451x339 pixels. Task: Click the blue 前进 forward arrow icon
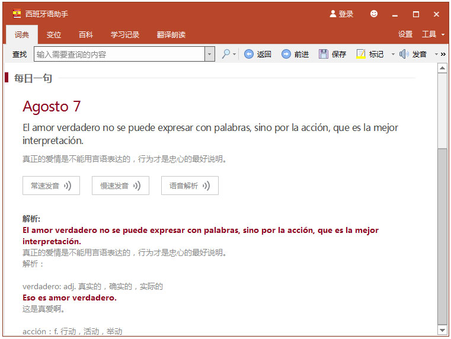click(x=286, y=54)
